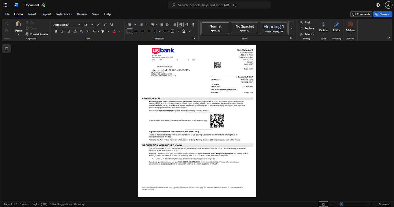Image resolution: width=394 pixels, height=207 pixels.
Task: Insert a bulleted list
Action: pyautogui.click(x=130, y=25)
